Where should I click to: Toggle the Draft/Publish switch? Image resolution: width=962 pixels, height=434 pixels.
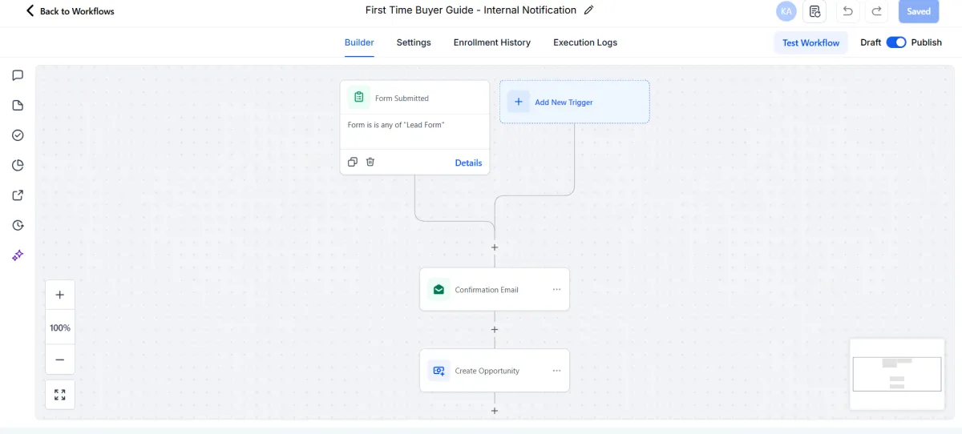pyautogui.click(x=895, y=42)
